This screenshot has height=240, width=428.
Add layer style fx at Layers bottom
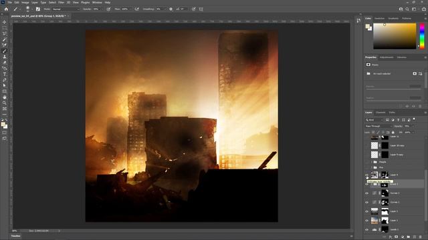[391, 237]
